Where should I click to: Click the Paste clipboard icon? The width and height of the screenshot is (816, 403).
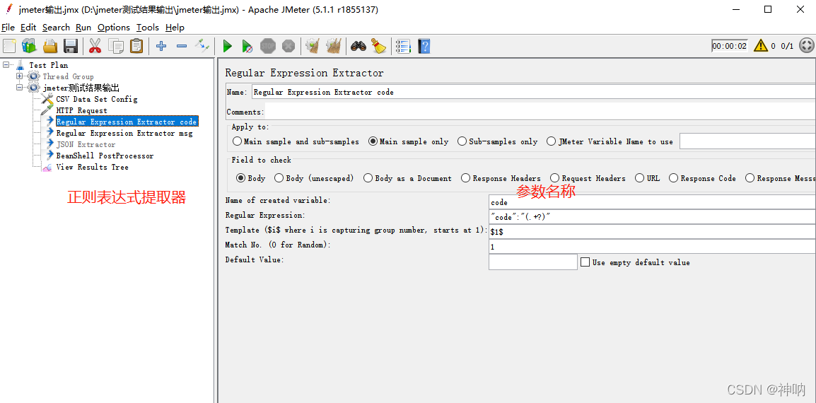click(136, 46)
